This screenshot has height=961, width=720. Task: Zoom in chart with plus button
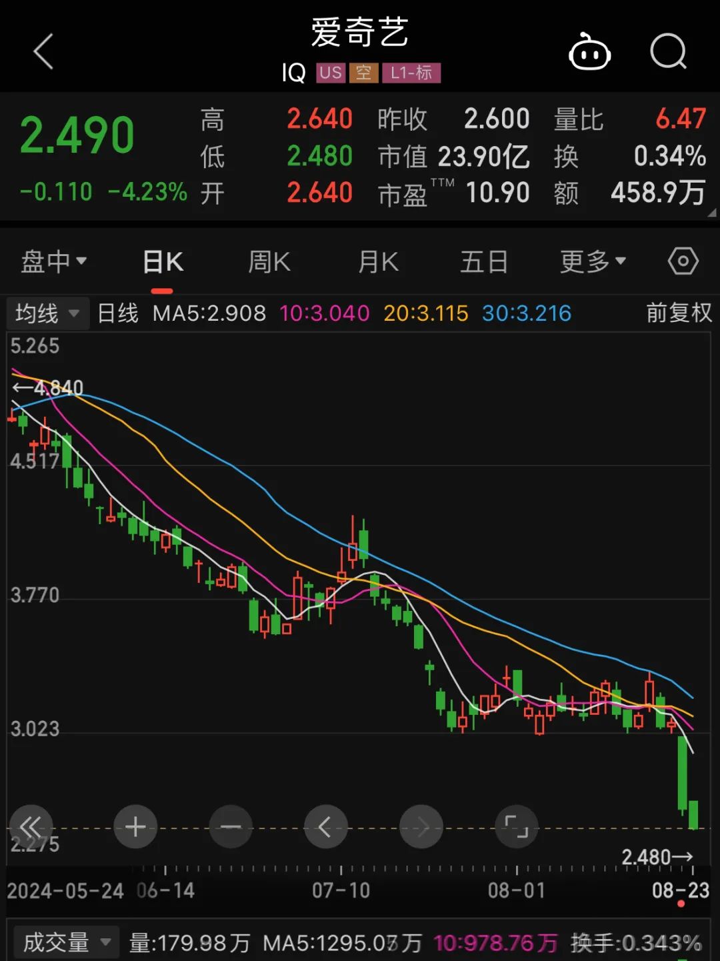point(135,827)
